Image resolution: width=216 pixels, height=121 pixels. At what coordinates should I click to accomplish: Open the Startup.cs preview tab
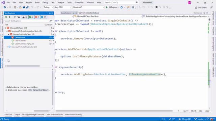[x=198, y=13]
